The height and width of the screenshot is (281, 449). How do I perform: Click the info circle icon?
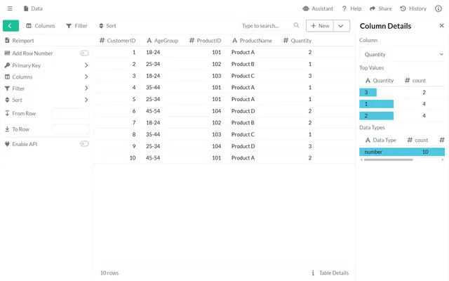coord(438,8)
